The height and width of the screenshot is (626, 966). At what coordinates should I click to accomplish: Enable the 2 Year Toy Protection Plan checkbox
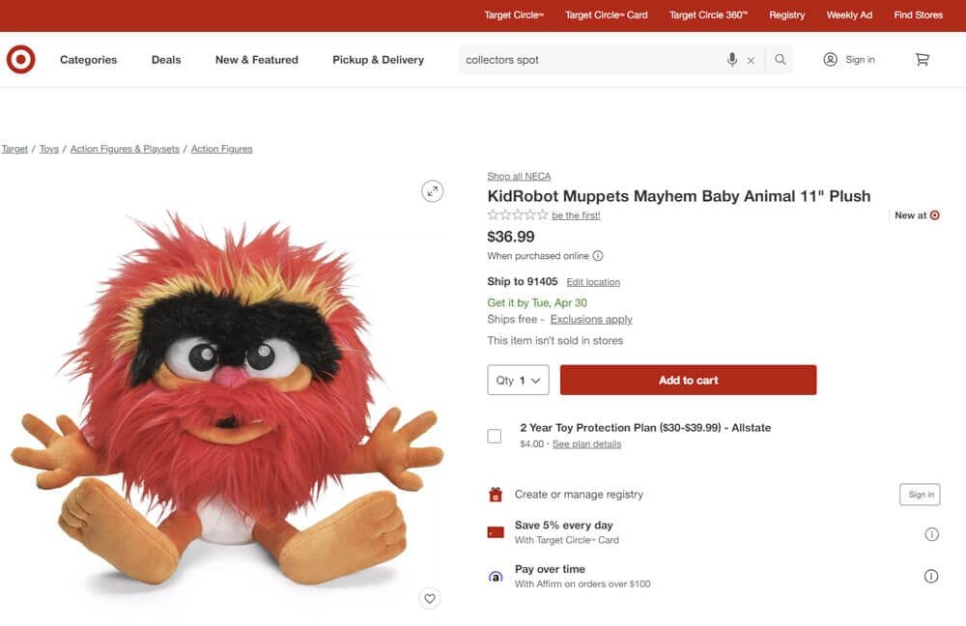point(494,436)
